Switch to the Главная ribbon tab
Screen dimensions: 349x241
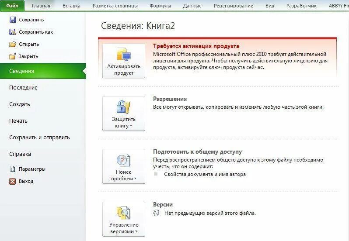pyautogui.click(x=41, y=6)
